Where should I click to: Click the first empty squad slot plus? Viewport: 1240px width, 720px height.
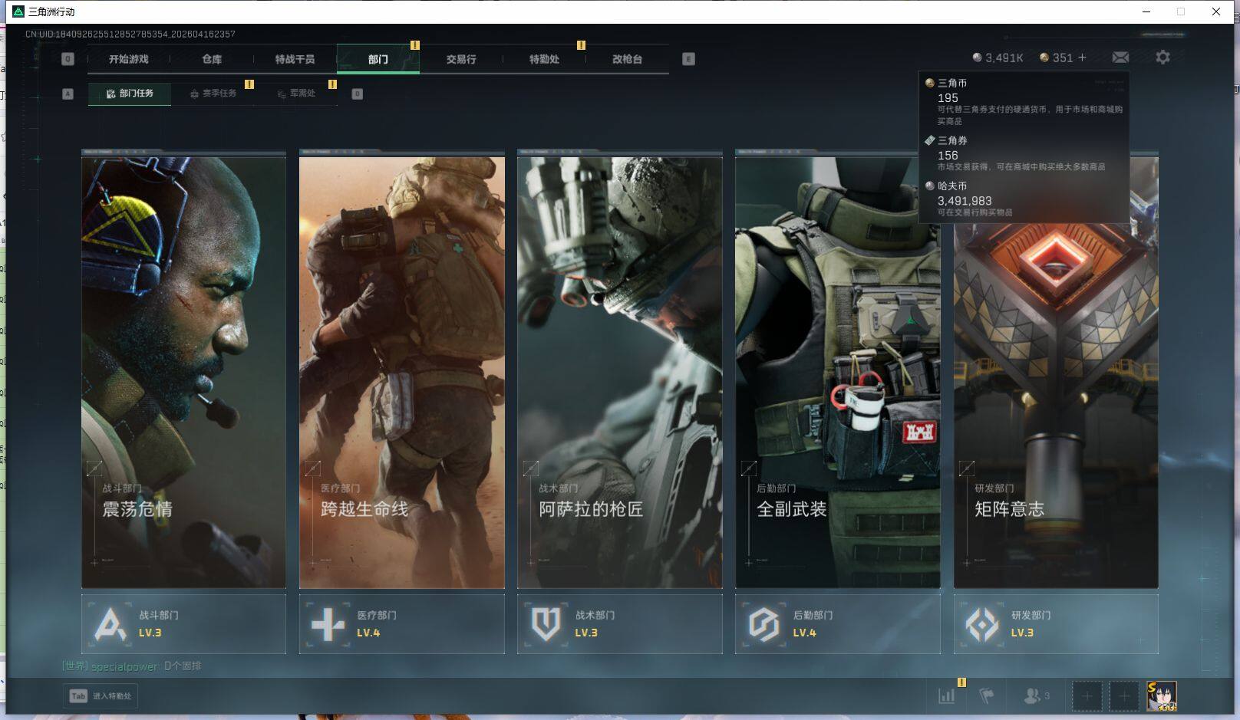(1087, 695)
